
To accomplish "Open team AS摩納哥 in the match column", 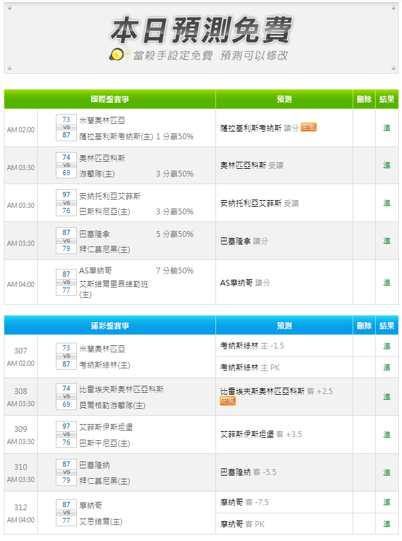I will (x=96, y=271).
